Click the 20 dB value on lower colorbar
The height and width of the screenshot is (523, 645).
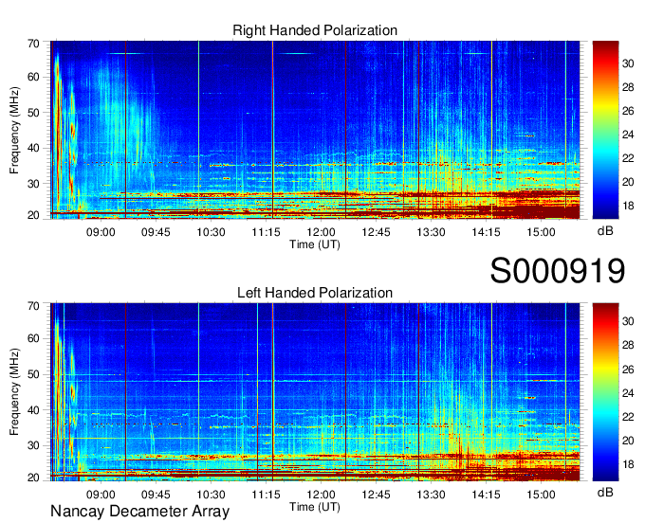(x=628, y=442)
